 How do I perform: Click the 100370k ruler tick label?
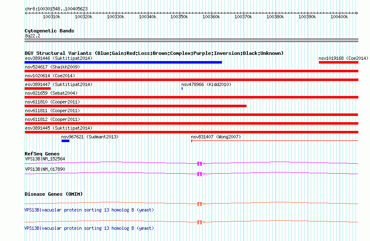point(243,17)
